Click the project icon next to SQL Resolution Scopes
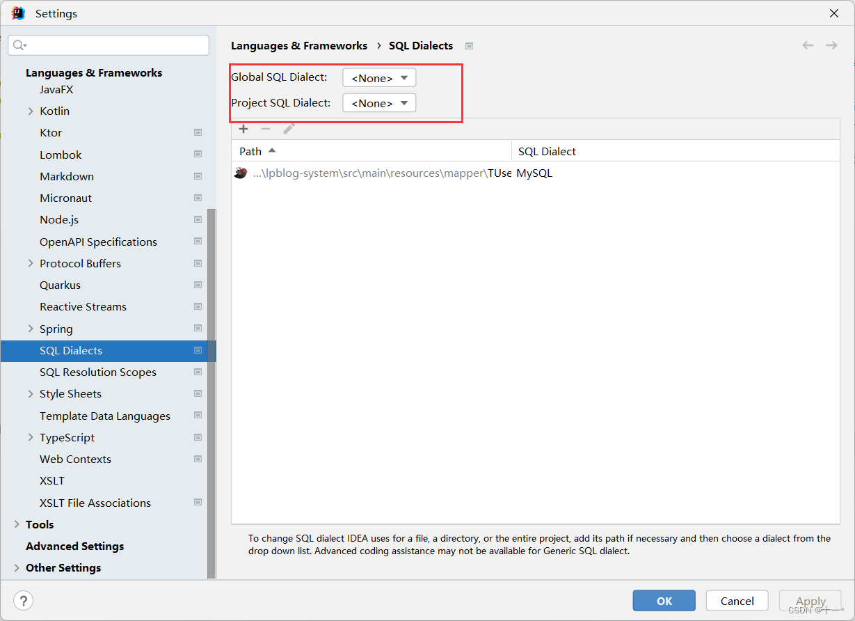This screenshot has width=855, height=621. 198,372
